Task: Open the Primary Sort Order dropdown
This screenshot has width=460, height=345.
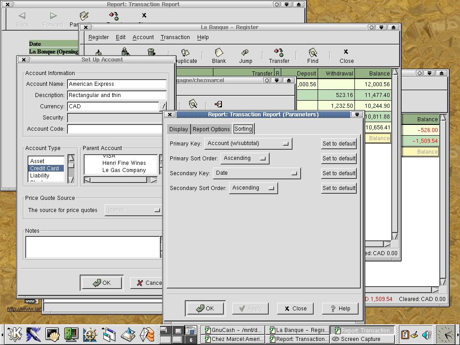Action: point(244,158)
